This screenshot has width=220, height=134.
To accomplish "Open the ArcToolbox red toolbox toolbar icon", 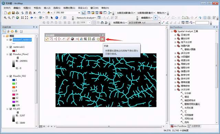I will point(101,13).
